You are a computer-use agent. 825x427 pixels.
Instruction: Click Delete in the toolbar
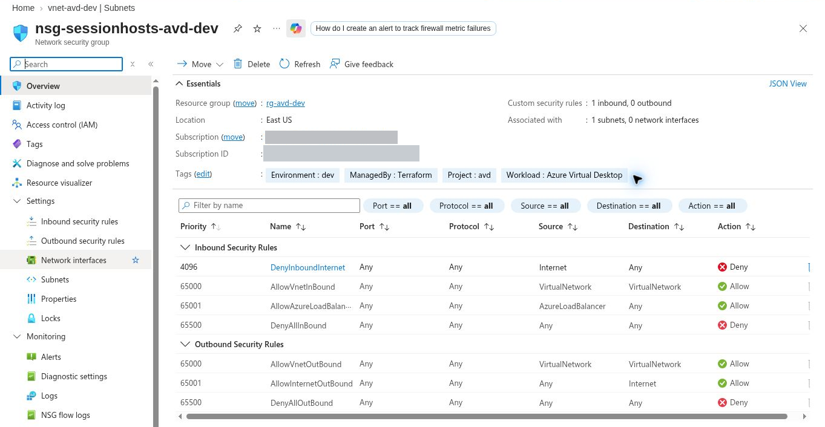coord(252,64)
